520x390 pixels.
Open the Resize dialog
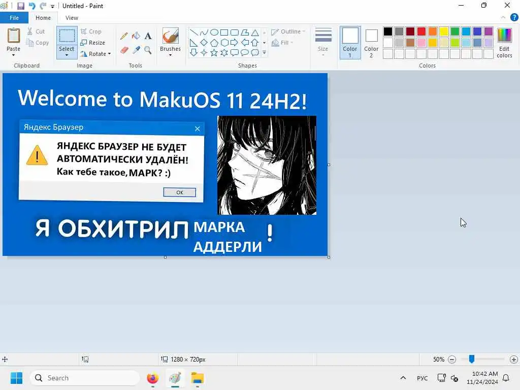point(93,43)
